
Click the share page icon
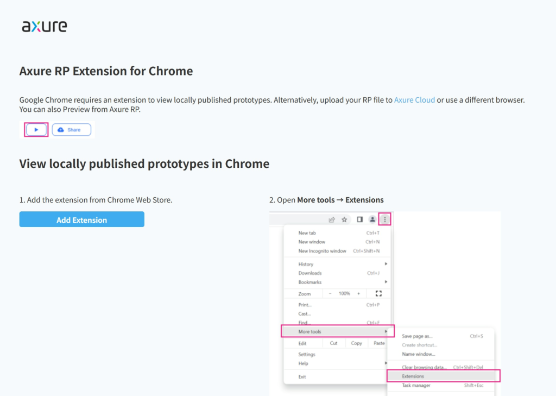click(x=332, y=219)
